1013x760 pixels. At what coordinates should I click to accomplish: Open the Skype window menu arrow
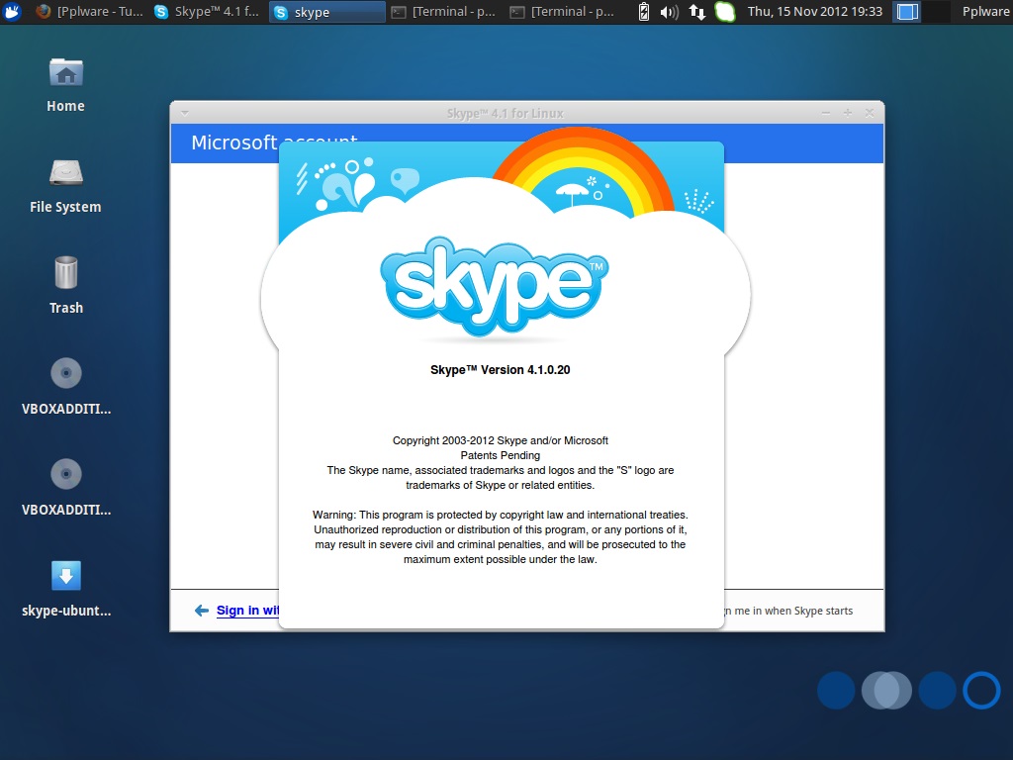pyautogui.click(x=185, y=113)
